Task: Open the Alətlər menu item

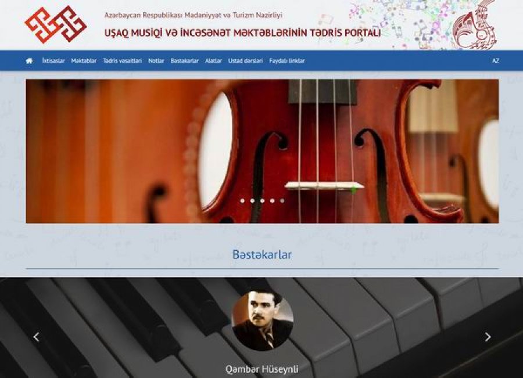Action: 213,60
